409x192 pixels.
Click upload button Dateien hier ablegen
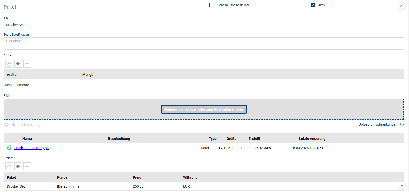point(204,109)
